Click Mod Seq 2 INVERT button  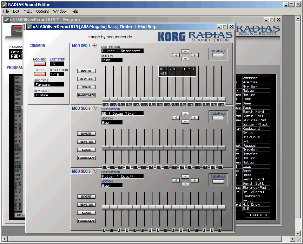[86, 134]
